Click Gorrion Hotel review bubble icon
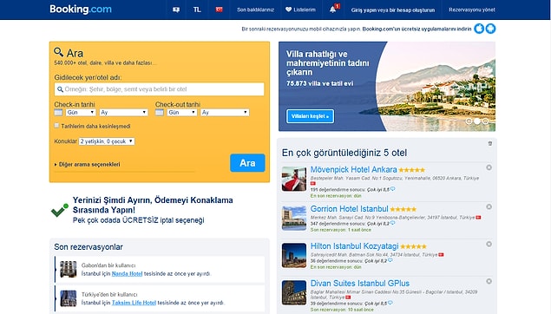The width and height of the screenshot is (551, 314). click(x=392, y=223)
